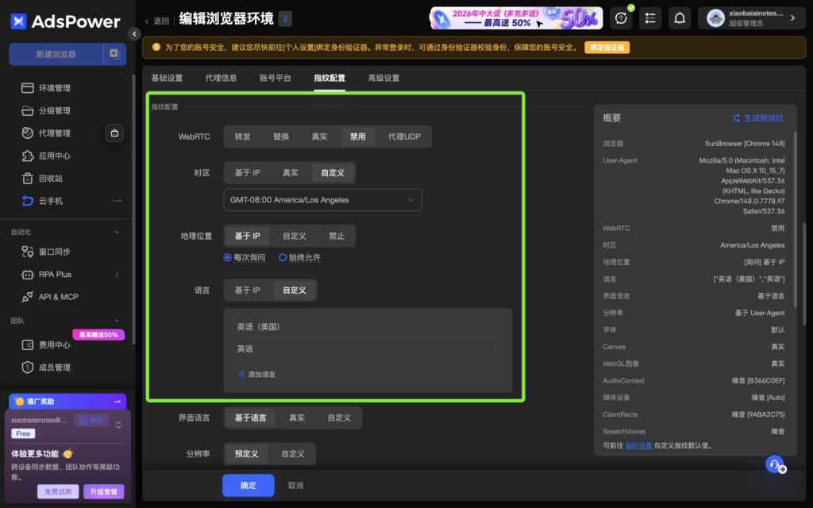This screenshot has width=813, height=508.
Task: Open workspace switcher arrows in account card
Action: [119, 425]
